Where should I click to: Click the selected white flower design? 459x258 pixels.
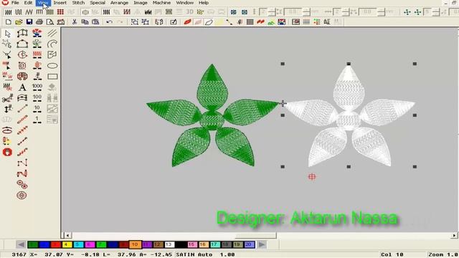[x=349, y=116]
